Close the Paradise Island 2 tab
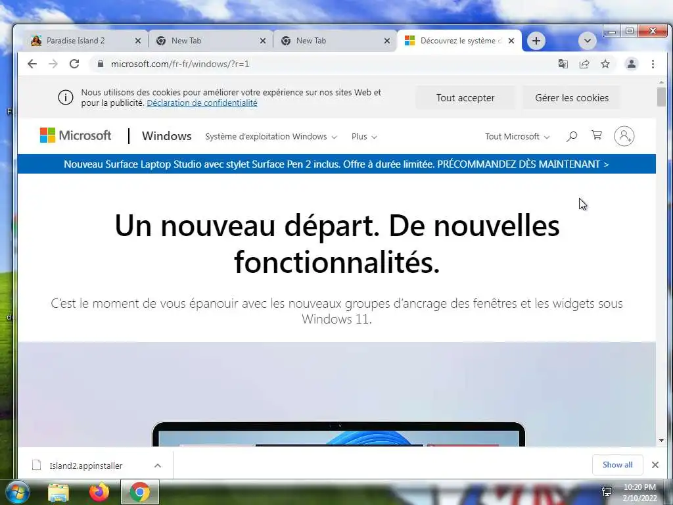 tap(138, 41)
